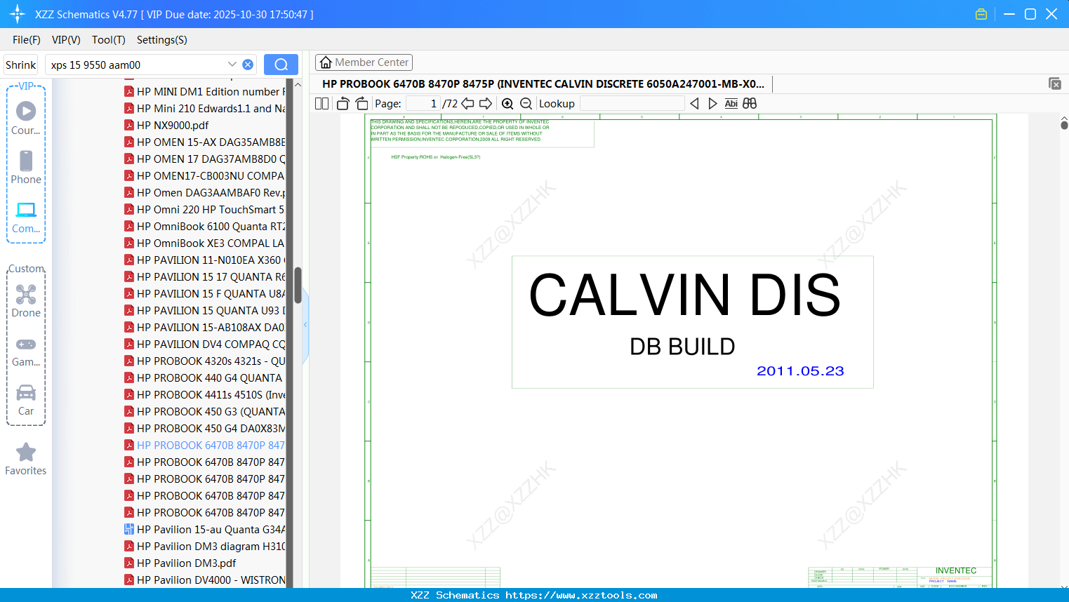Click the page number field
The height and width of the screenshot is (602, 1069).
pos(423,104)
